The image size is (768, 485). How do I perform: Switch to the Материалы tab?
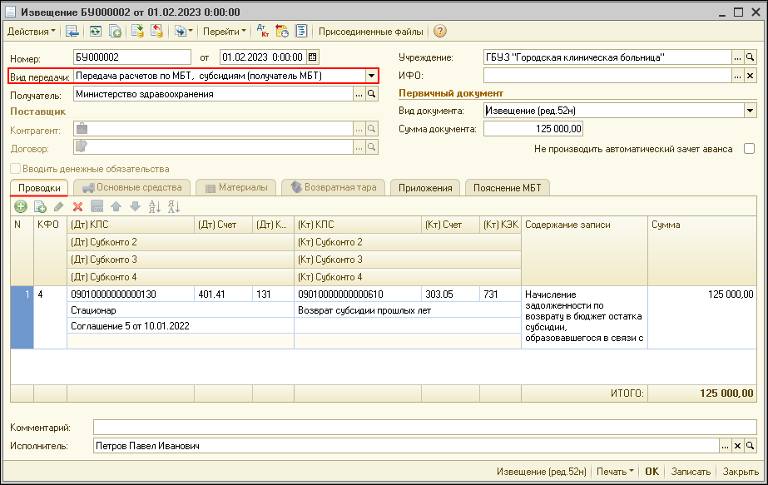pyautogui.click(x=236, y=188)
